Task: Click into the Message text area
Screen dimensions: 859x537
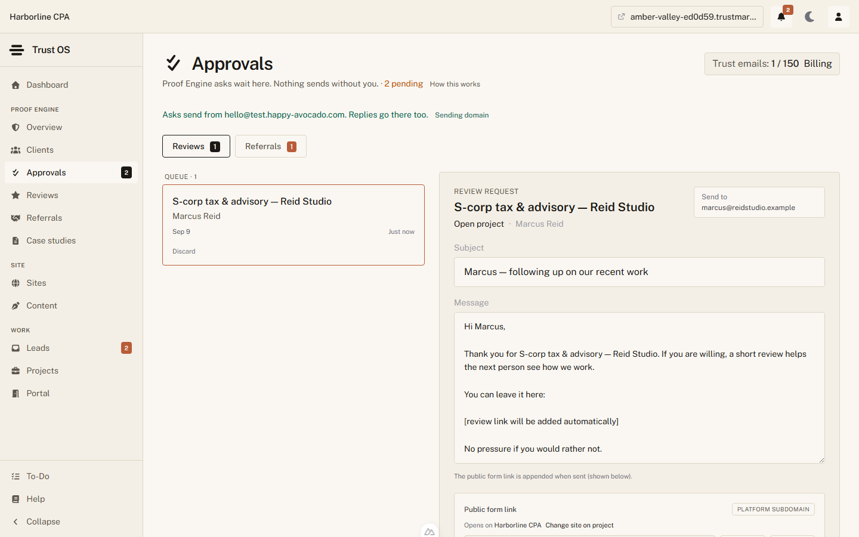Action: tap(639, 388)
